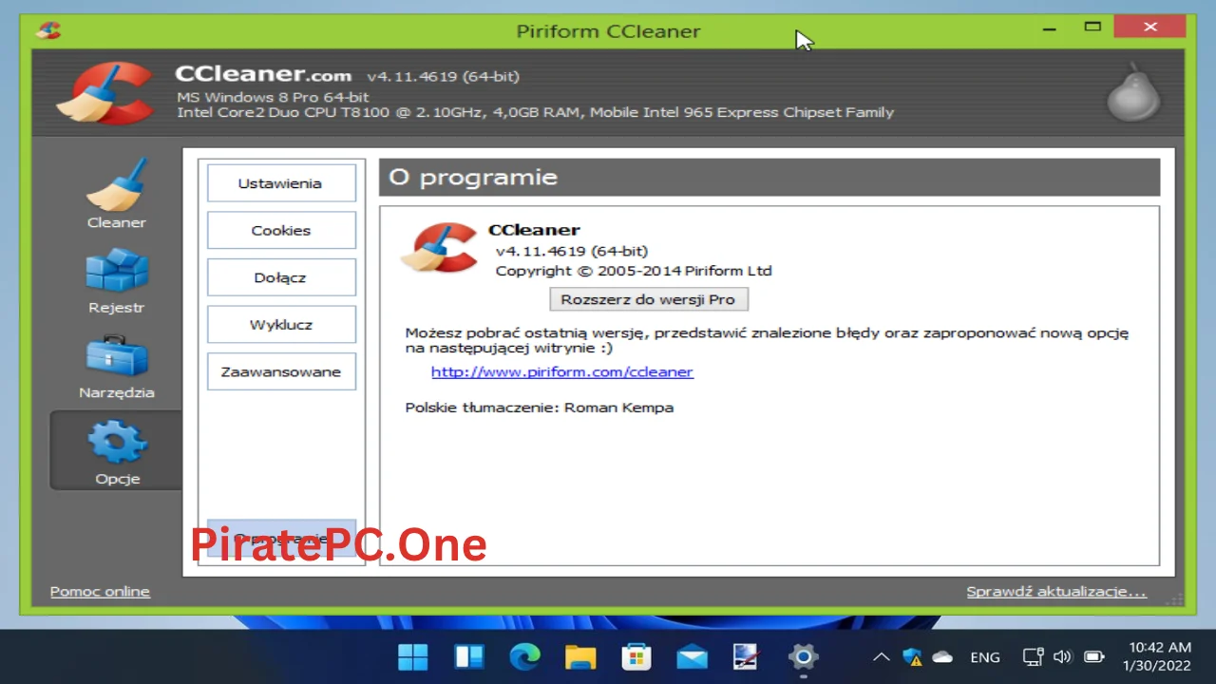Open Pomoc online link
Image resolution: width=1216 pixels, height=684 pixels.
coord(100,591)
